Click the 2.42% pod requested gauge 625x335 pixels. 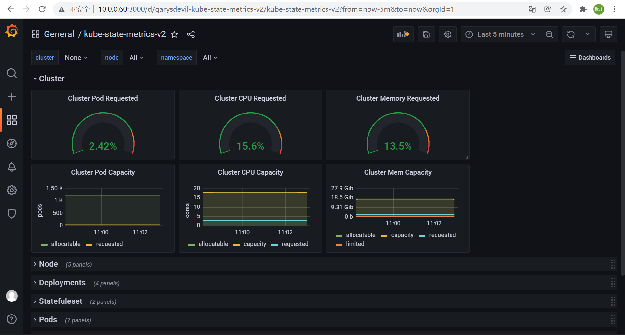click(x=103, y=133)
